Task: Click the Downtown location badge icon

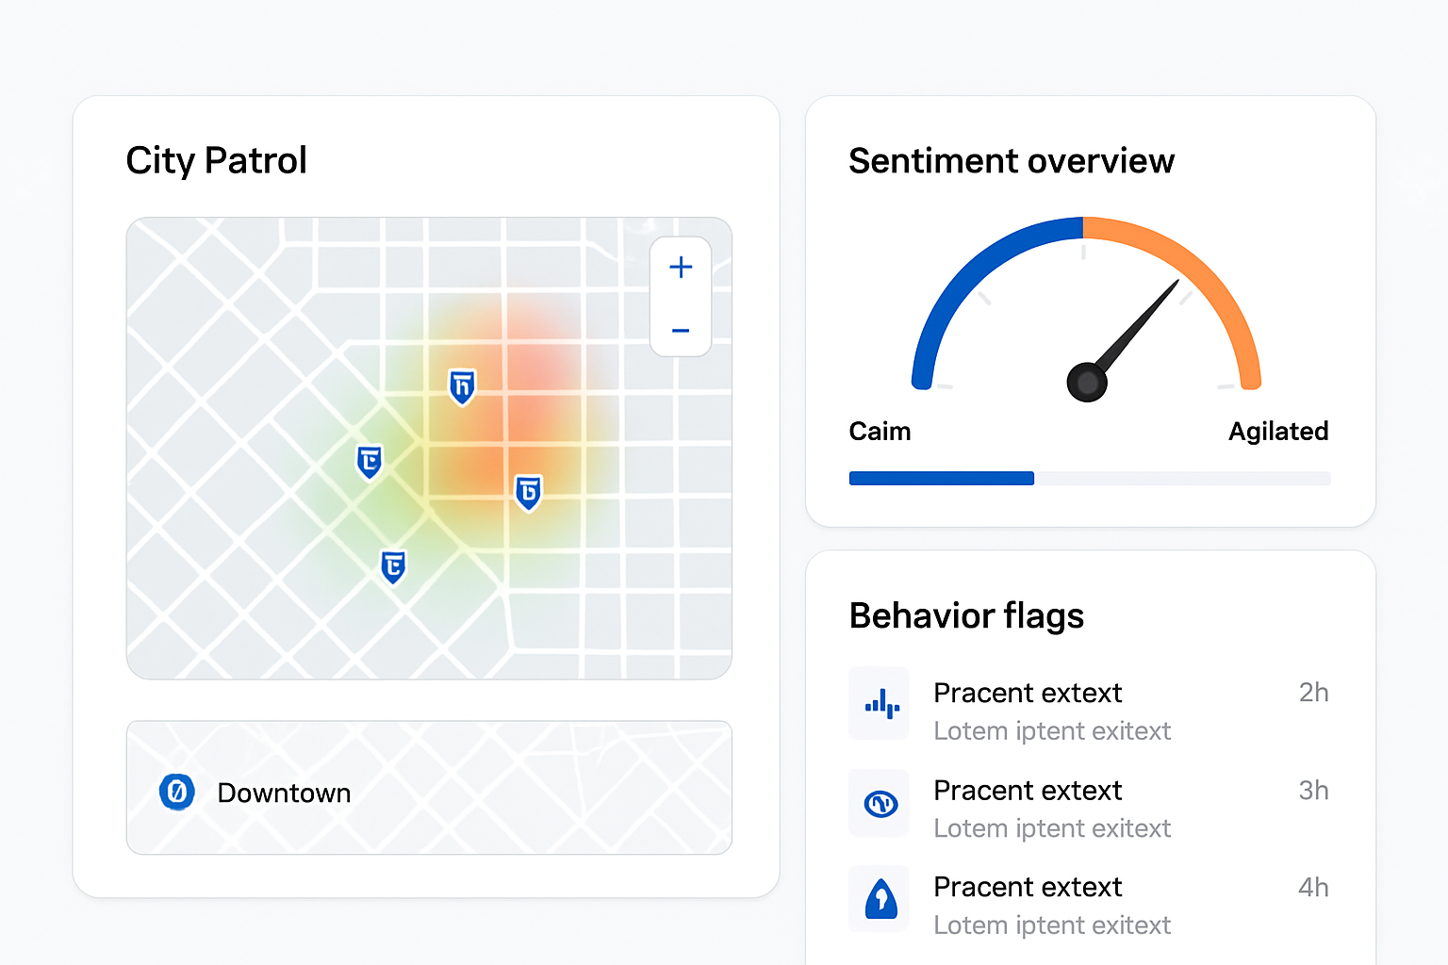Action: 177,792
